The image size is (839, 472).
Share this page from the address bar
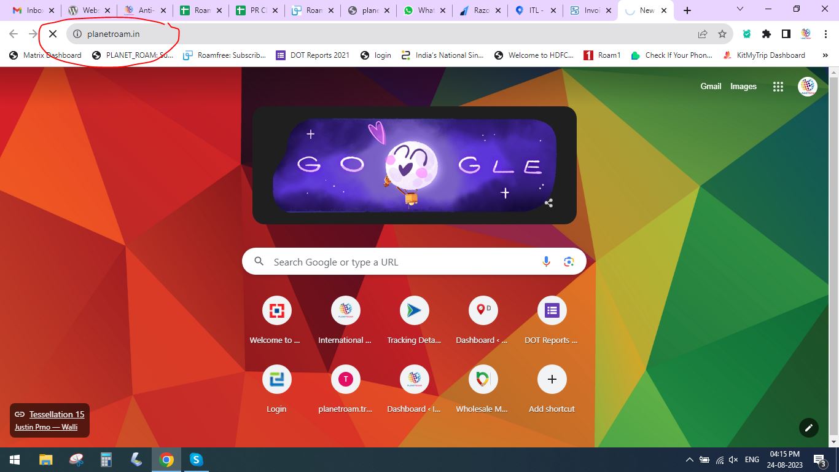pyautogui.click(x=703, y=34)
